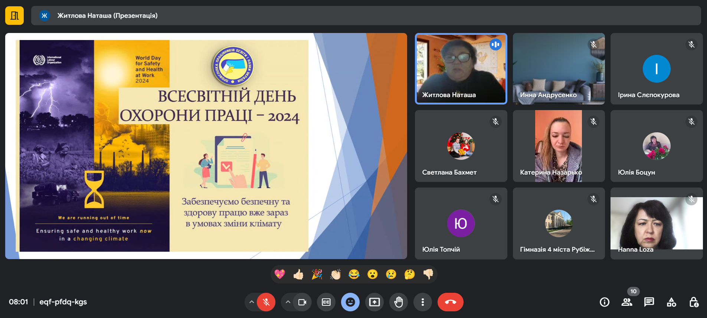
Task: Expand video settings chevron beside camera
Action: coord(288,302)
